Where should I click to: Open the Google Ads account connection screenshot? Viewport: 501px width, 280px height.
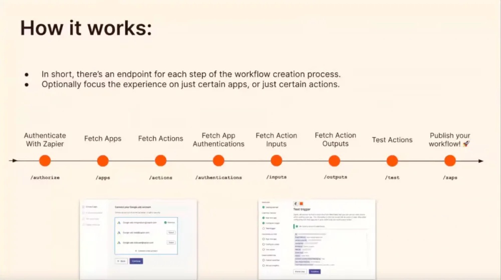tap(138, 240)
